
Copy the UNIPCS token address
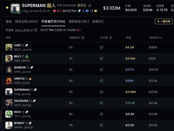(27, 79)
